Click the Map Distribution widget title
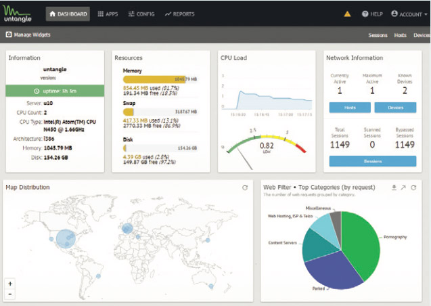This screenshot has width=431, height=306. click(x=28, y=188)
